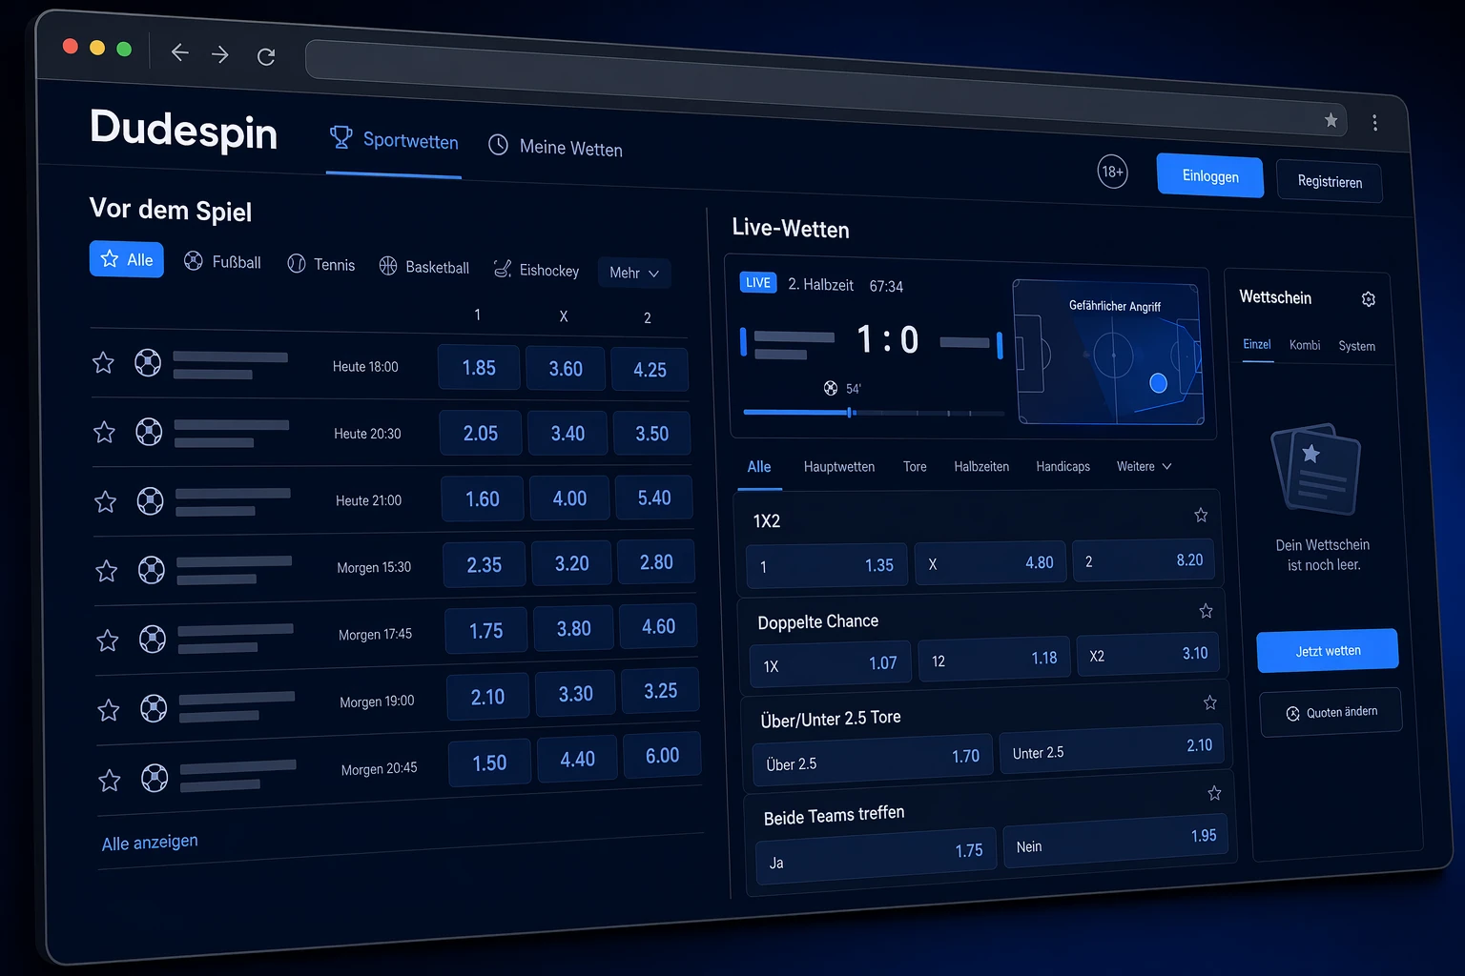This screenshot has height=976, width=1465.
Task: Favorite the Heute 18:00 match
Action: (x=103, y=362)
